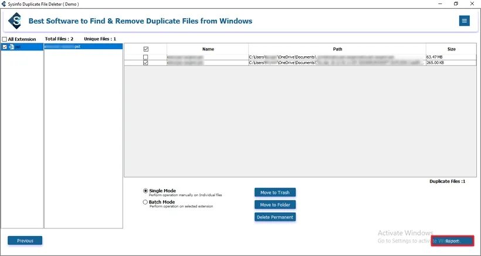Image resolution: width=481 pixels, height=256 pixels.
Task: Select the Single Mode radio button
Action: (145, 191)
